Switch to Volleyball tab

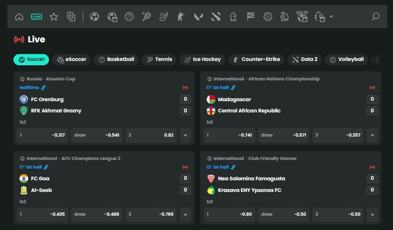click(x=346, y=60)
